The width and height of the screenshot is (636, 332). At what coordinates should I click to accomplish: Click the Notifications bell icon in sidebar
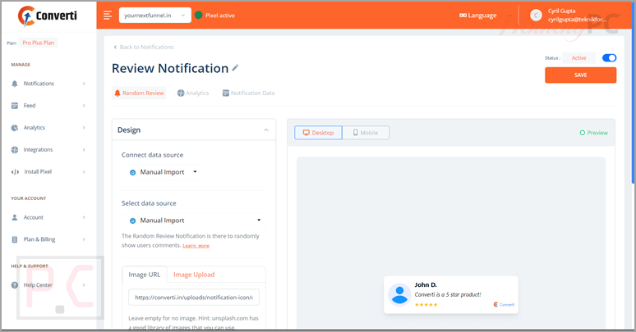click(15, 84)
